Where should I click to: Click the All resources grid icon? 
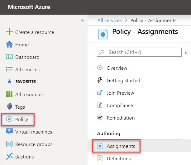click(10, 94)
